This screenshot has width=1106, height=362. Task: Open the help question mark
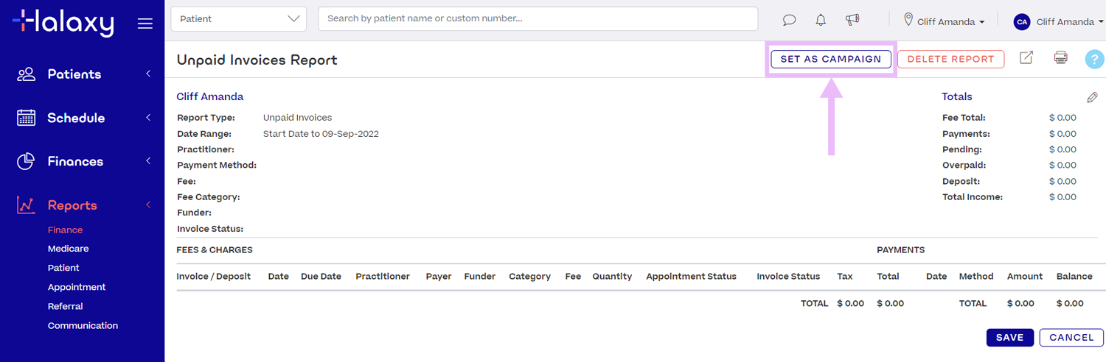1094,60
